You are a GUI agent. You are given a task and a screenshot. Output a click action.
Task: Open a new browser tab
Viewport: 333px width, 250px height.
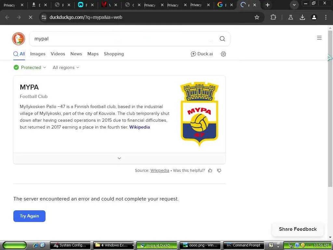[267, 5]
